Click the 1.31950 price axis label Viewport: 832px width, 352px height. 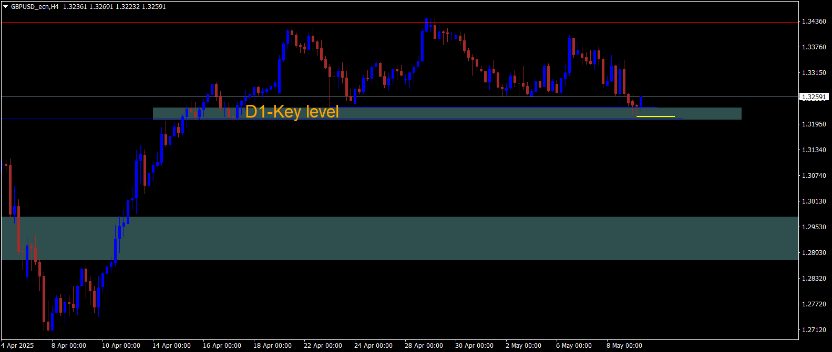[814, 124]
